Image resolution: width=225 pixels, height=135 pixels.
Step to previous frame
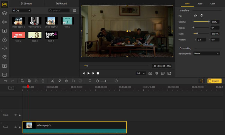click(84, 73)
